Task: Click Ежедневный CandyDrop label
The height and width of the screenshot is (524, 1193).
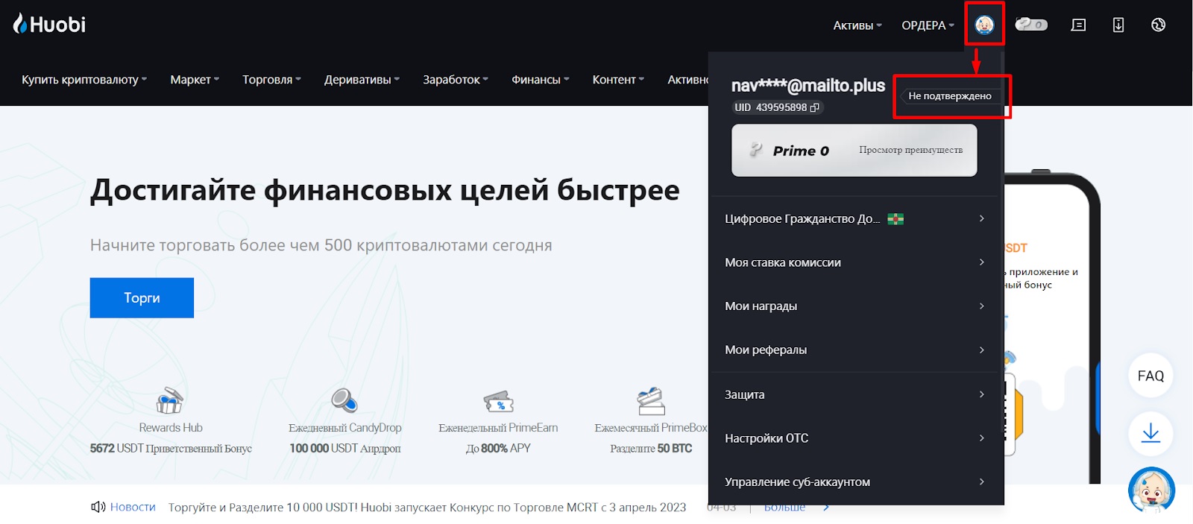Action: coord(345,428)
